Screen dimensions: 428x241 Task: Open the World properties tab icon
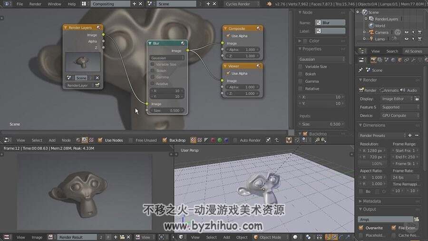coord(393,60)
